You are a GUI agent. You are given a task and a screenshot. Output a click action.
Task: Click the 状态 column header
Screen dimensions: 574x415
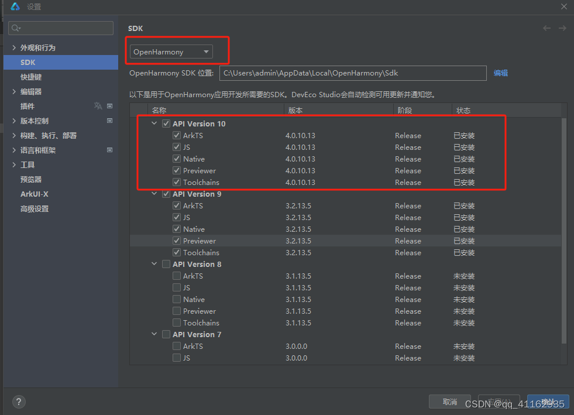[x=506, y=110]
